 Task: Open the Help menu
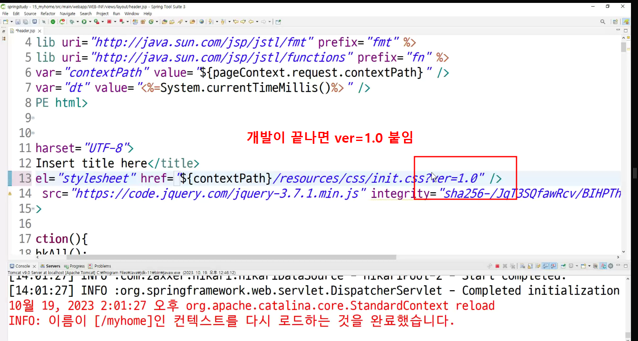[x=148, y=14]
